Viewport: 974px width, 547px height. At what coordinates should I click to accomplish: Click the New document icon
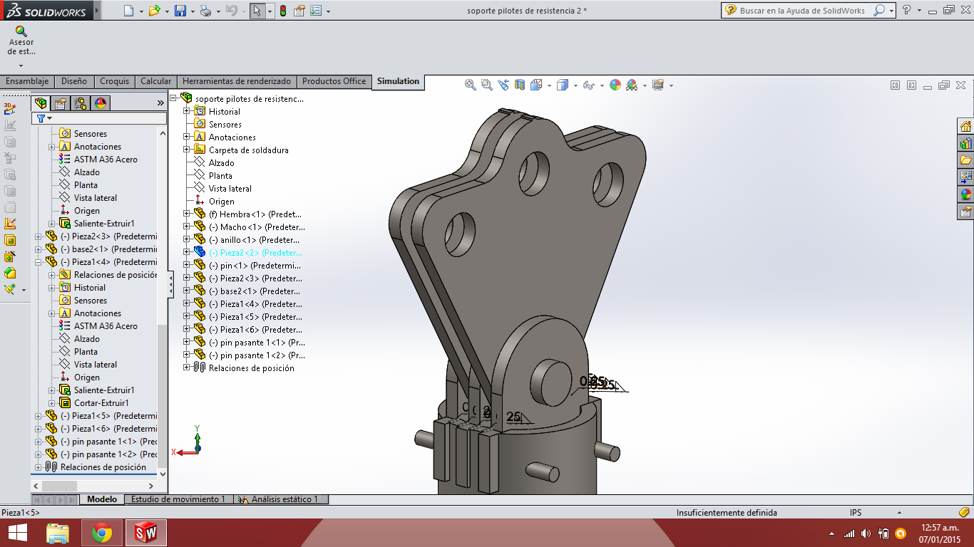[128, 11]
